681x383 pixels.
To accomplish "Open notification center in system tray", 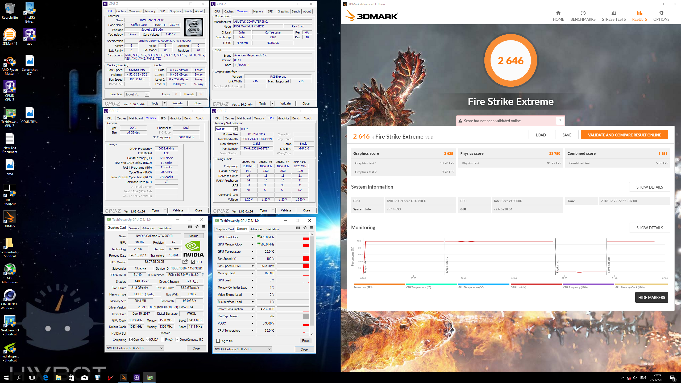I will click(x=672, y=378).
